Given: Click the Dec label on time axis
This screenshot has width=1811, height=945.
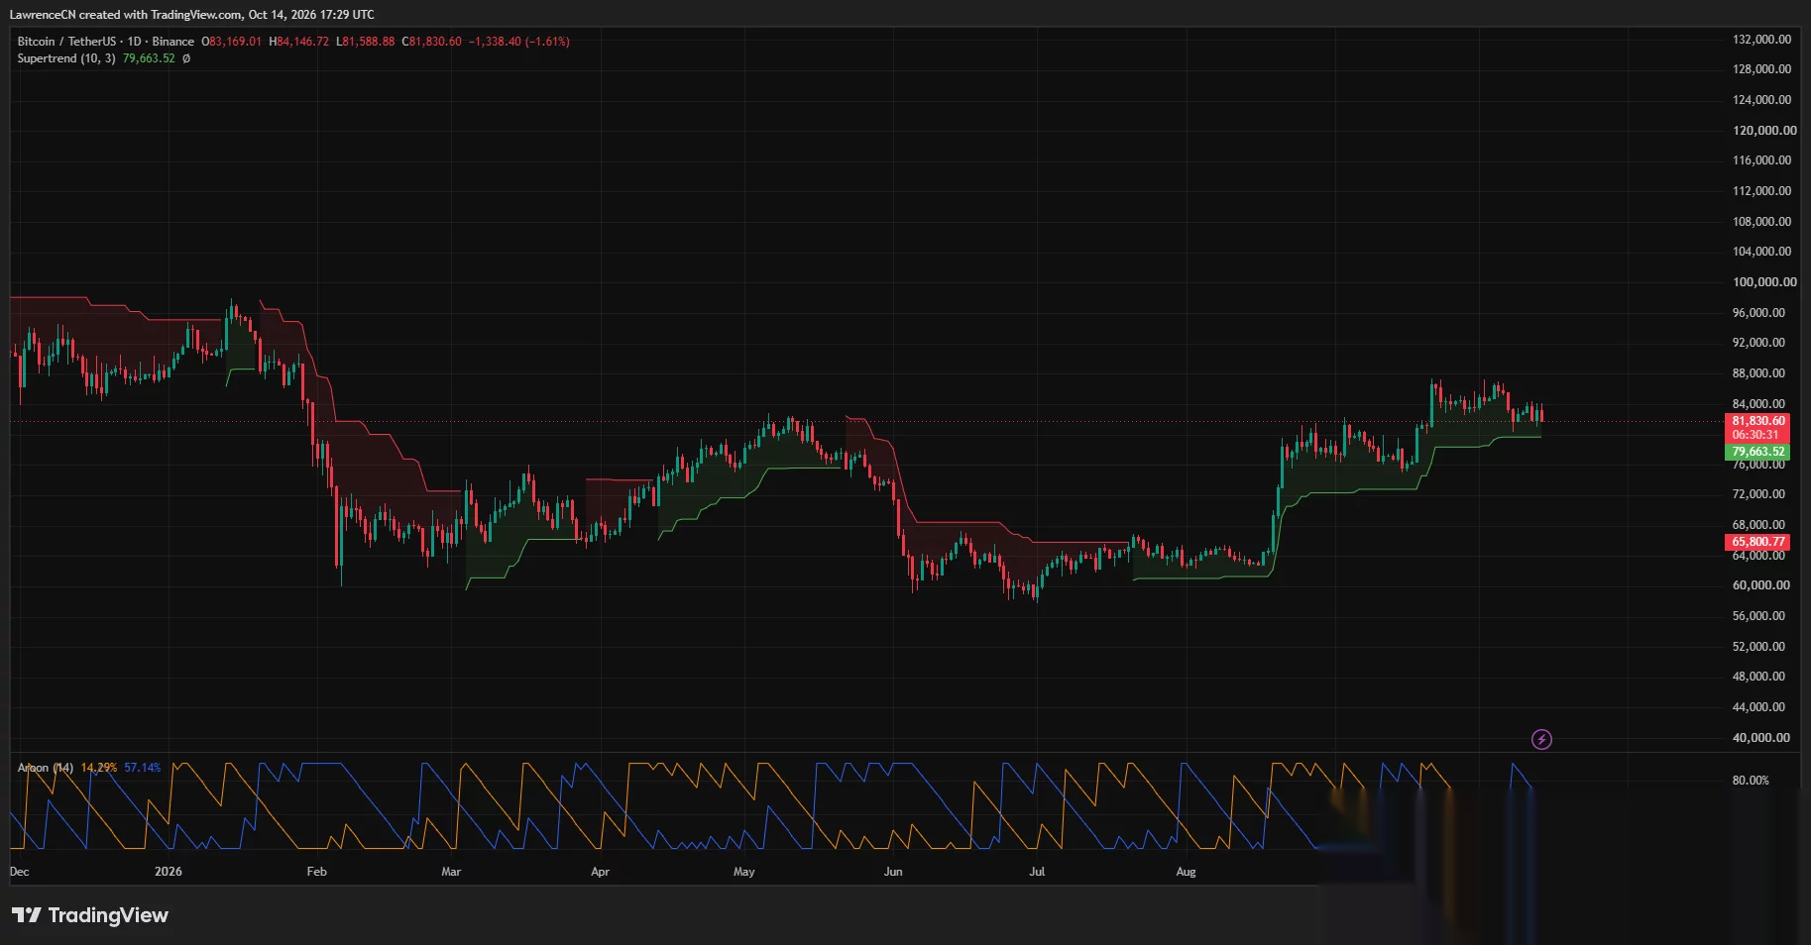Looking at the screenshot, I should pyautogui.click(x=19, y=872).
